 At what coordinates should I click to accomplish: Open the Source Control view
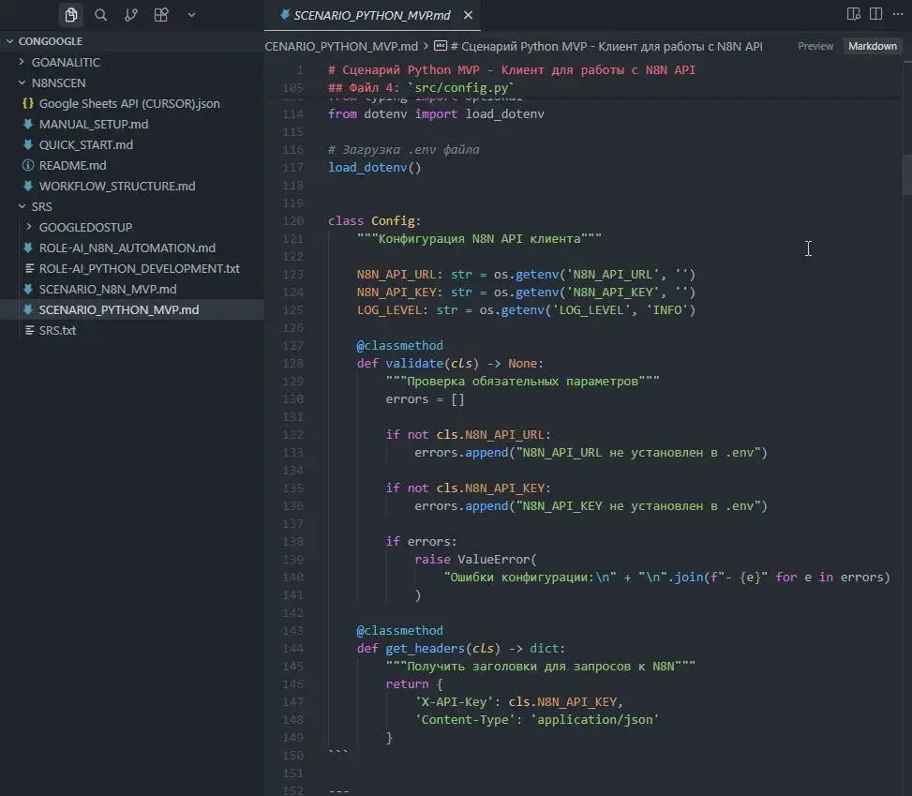point(130,14)
